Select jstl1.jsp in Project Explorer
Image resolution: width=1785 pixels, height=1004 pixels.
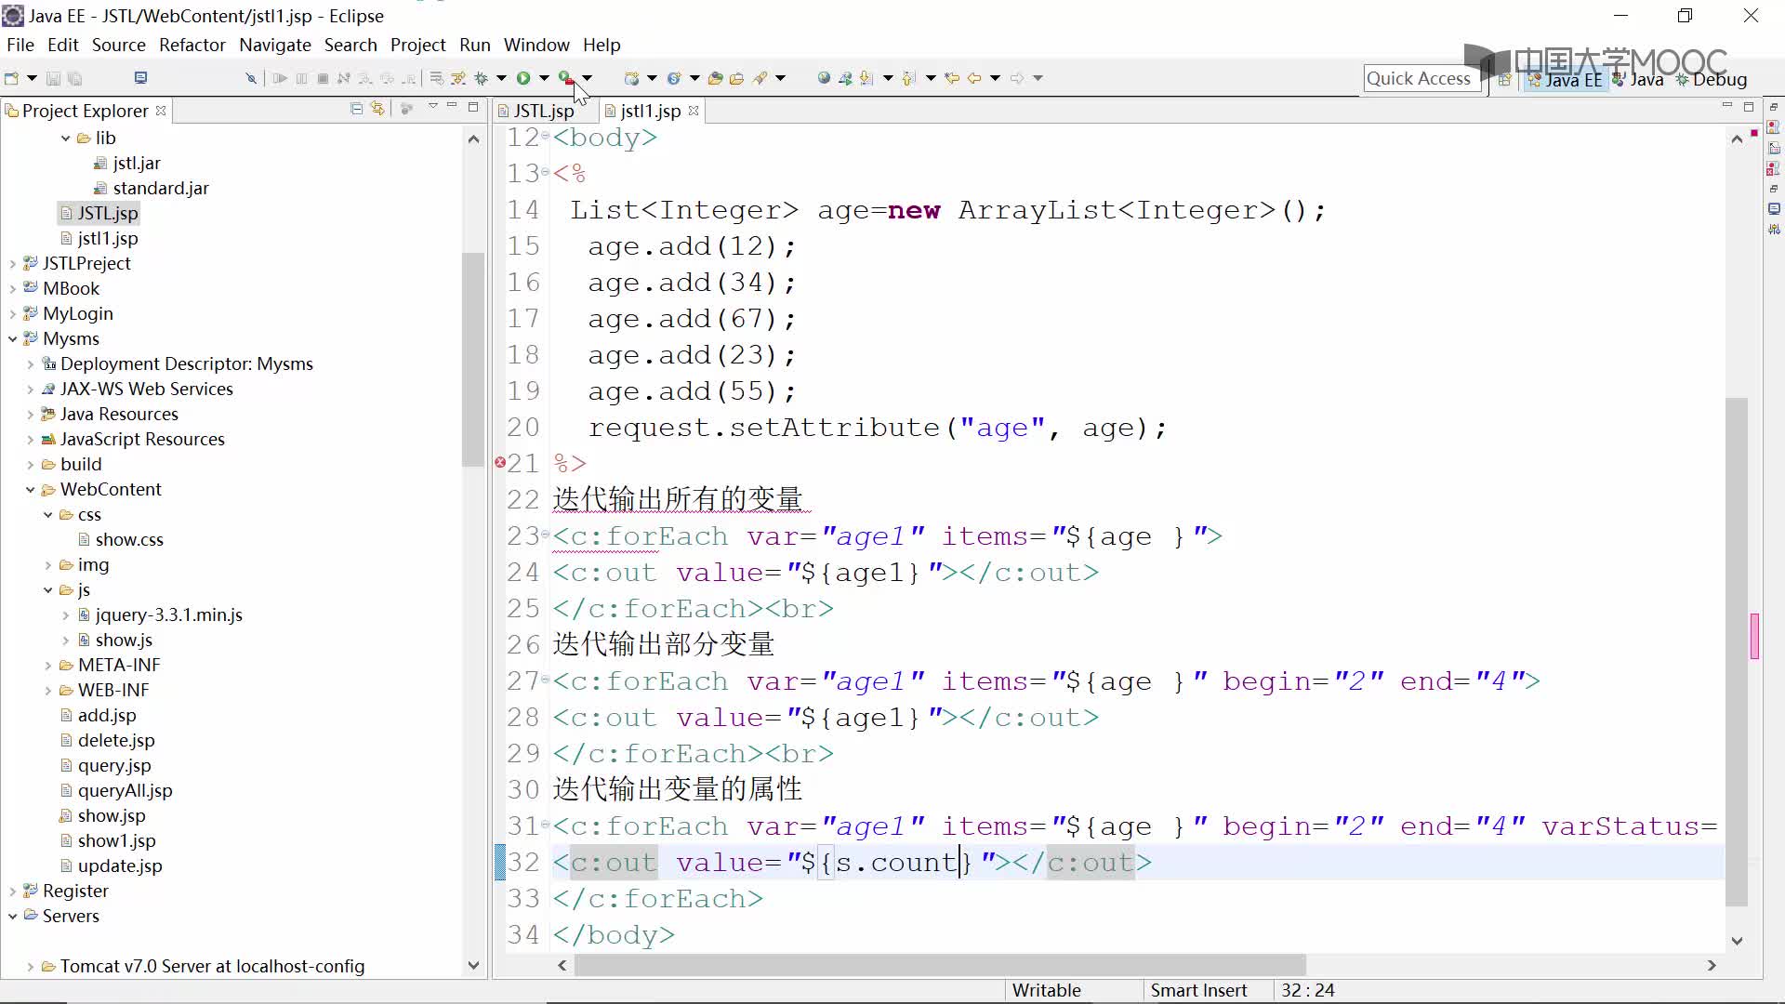click(x=108, y=238)
